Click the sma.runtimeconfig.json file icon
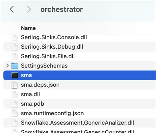The width and height of the screenshot is (156, 133). click(x=14, y=113)
